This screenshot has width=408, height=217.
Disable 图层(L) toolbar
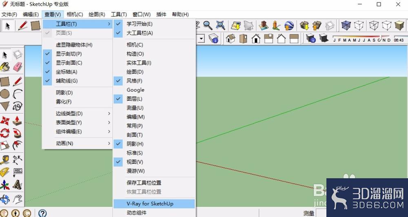click(x=154, y=99)
